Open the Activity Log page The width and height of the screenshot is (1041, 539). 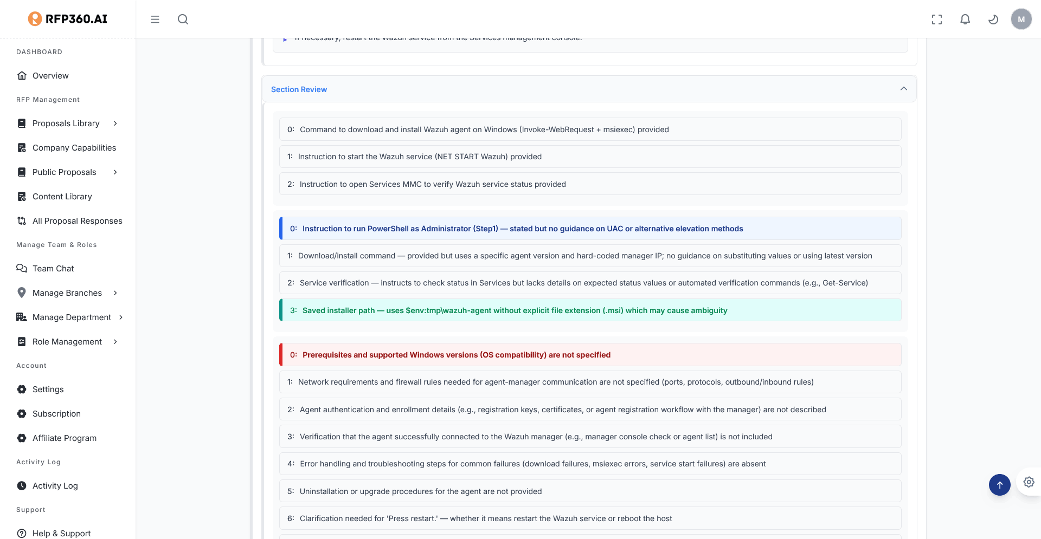pos(55,486)
